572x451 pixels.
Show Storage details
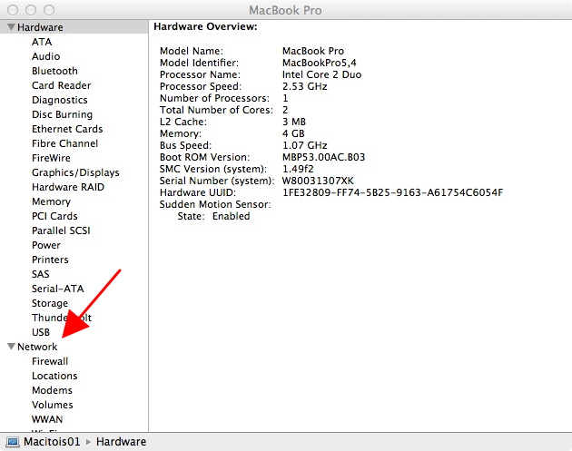(x=50, y=303)
